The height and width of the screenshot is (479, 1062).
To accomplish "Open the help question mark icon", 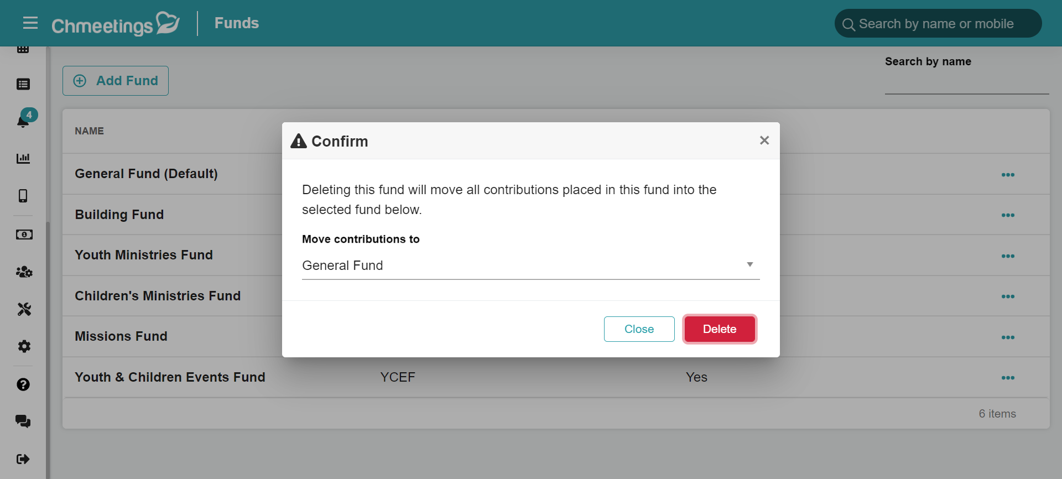I will click(23, 384).
